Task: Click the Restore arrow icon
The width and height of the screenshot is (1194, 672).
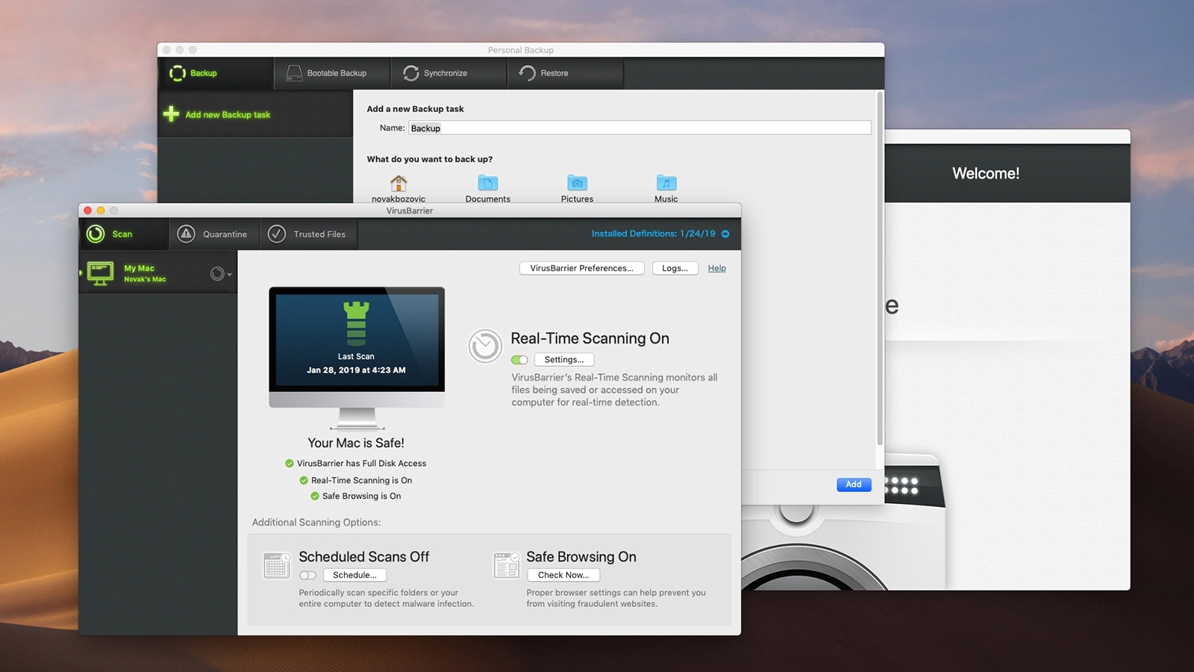Action: (527, 73)
